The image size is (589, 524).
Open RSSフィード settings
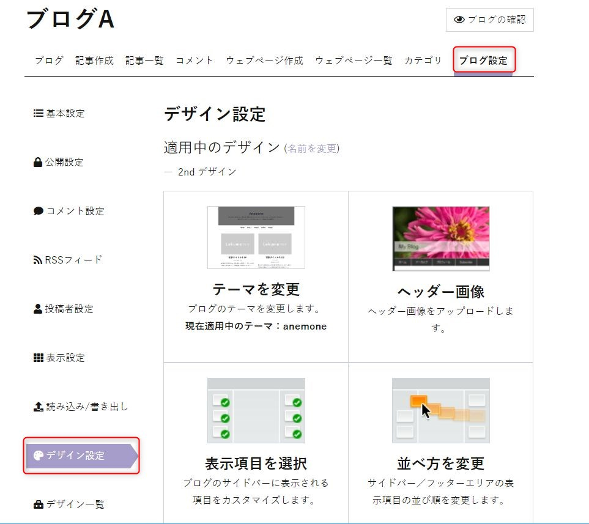click(68, 260)
